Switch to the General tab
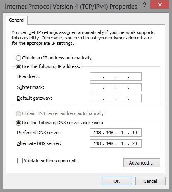 click(x=17, y=20)
